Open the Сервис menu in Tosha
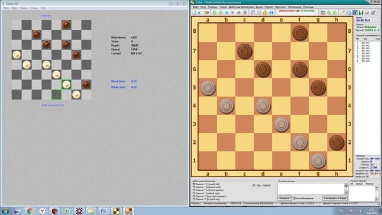This screenshot has width=382, height=215. click(x=223, y=7)
